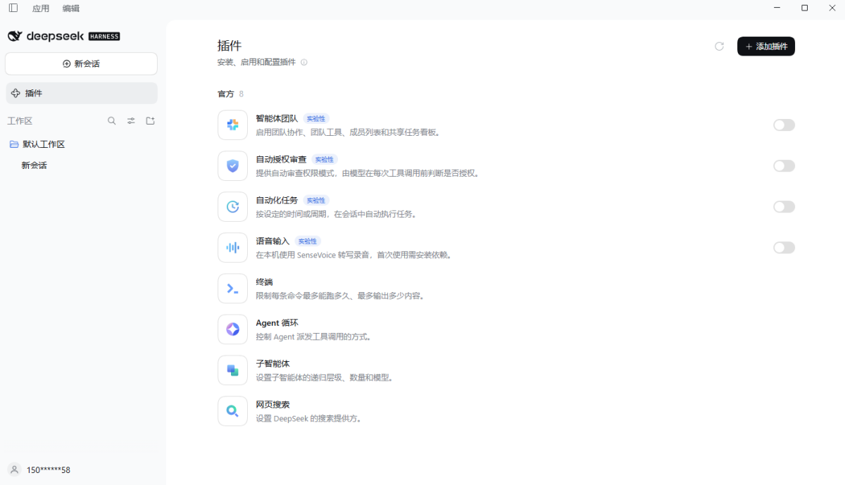Viewport: 845px width, 485px height.
Task: Refresh the plugins list
Action: coord(719,46)
